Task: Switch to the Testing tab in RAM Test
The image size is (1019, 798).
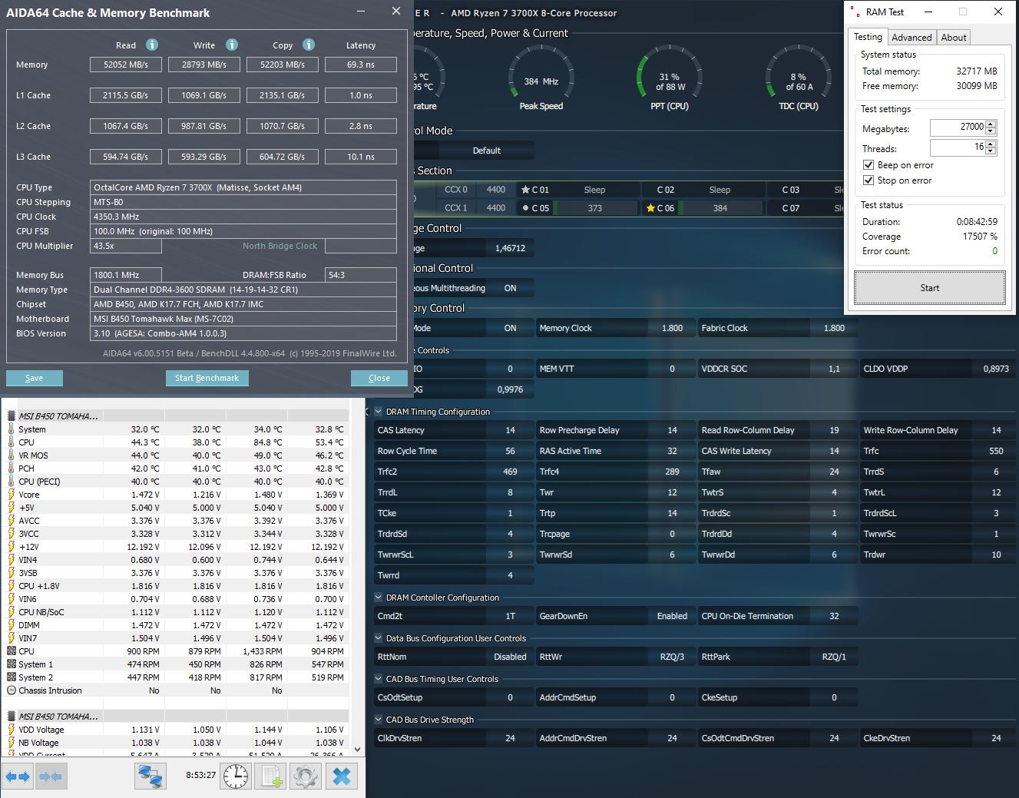Action: point(868,37)
